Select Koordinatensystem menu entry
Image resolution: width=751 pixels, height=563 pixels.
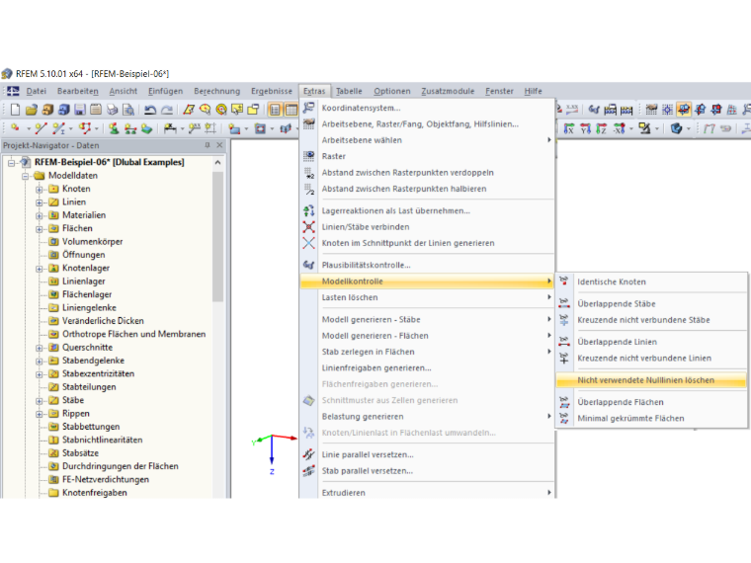pos(427,108)
